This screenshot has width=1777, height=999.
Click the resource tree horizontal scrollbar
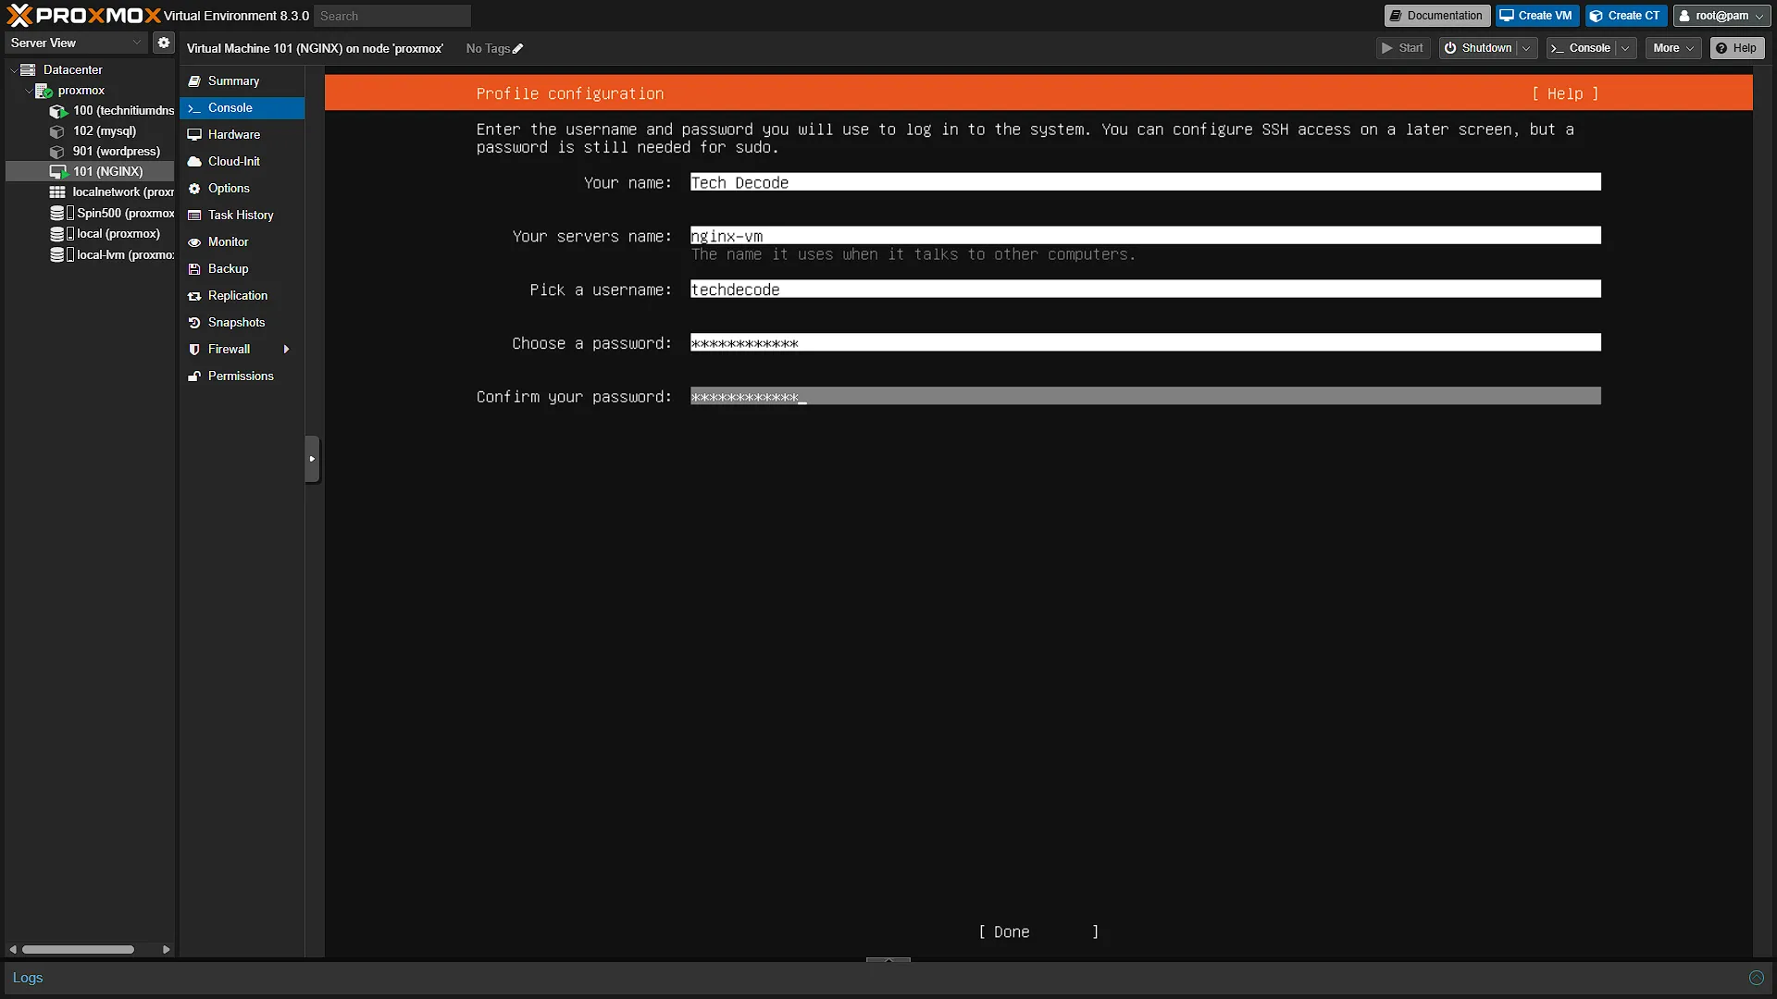click(79, 949)
